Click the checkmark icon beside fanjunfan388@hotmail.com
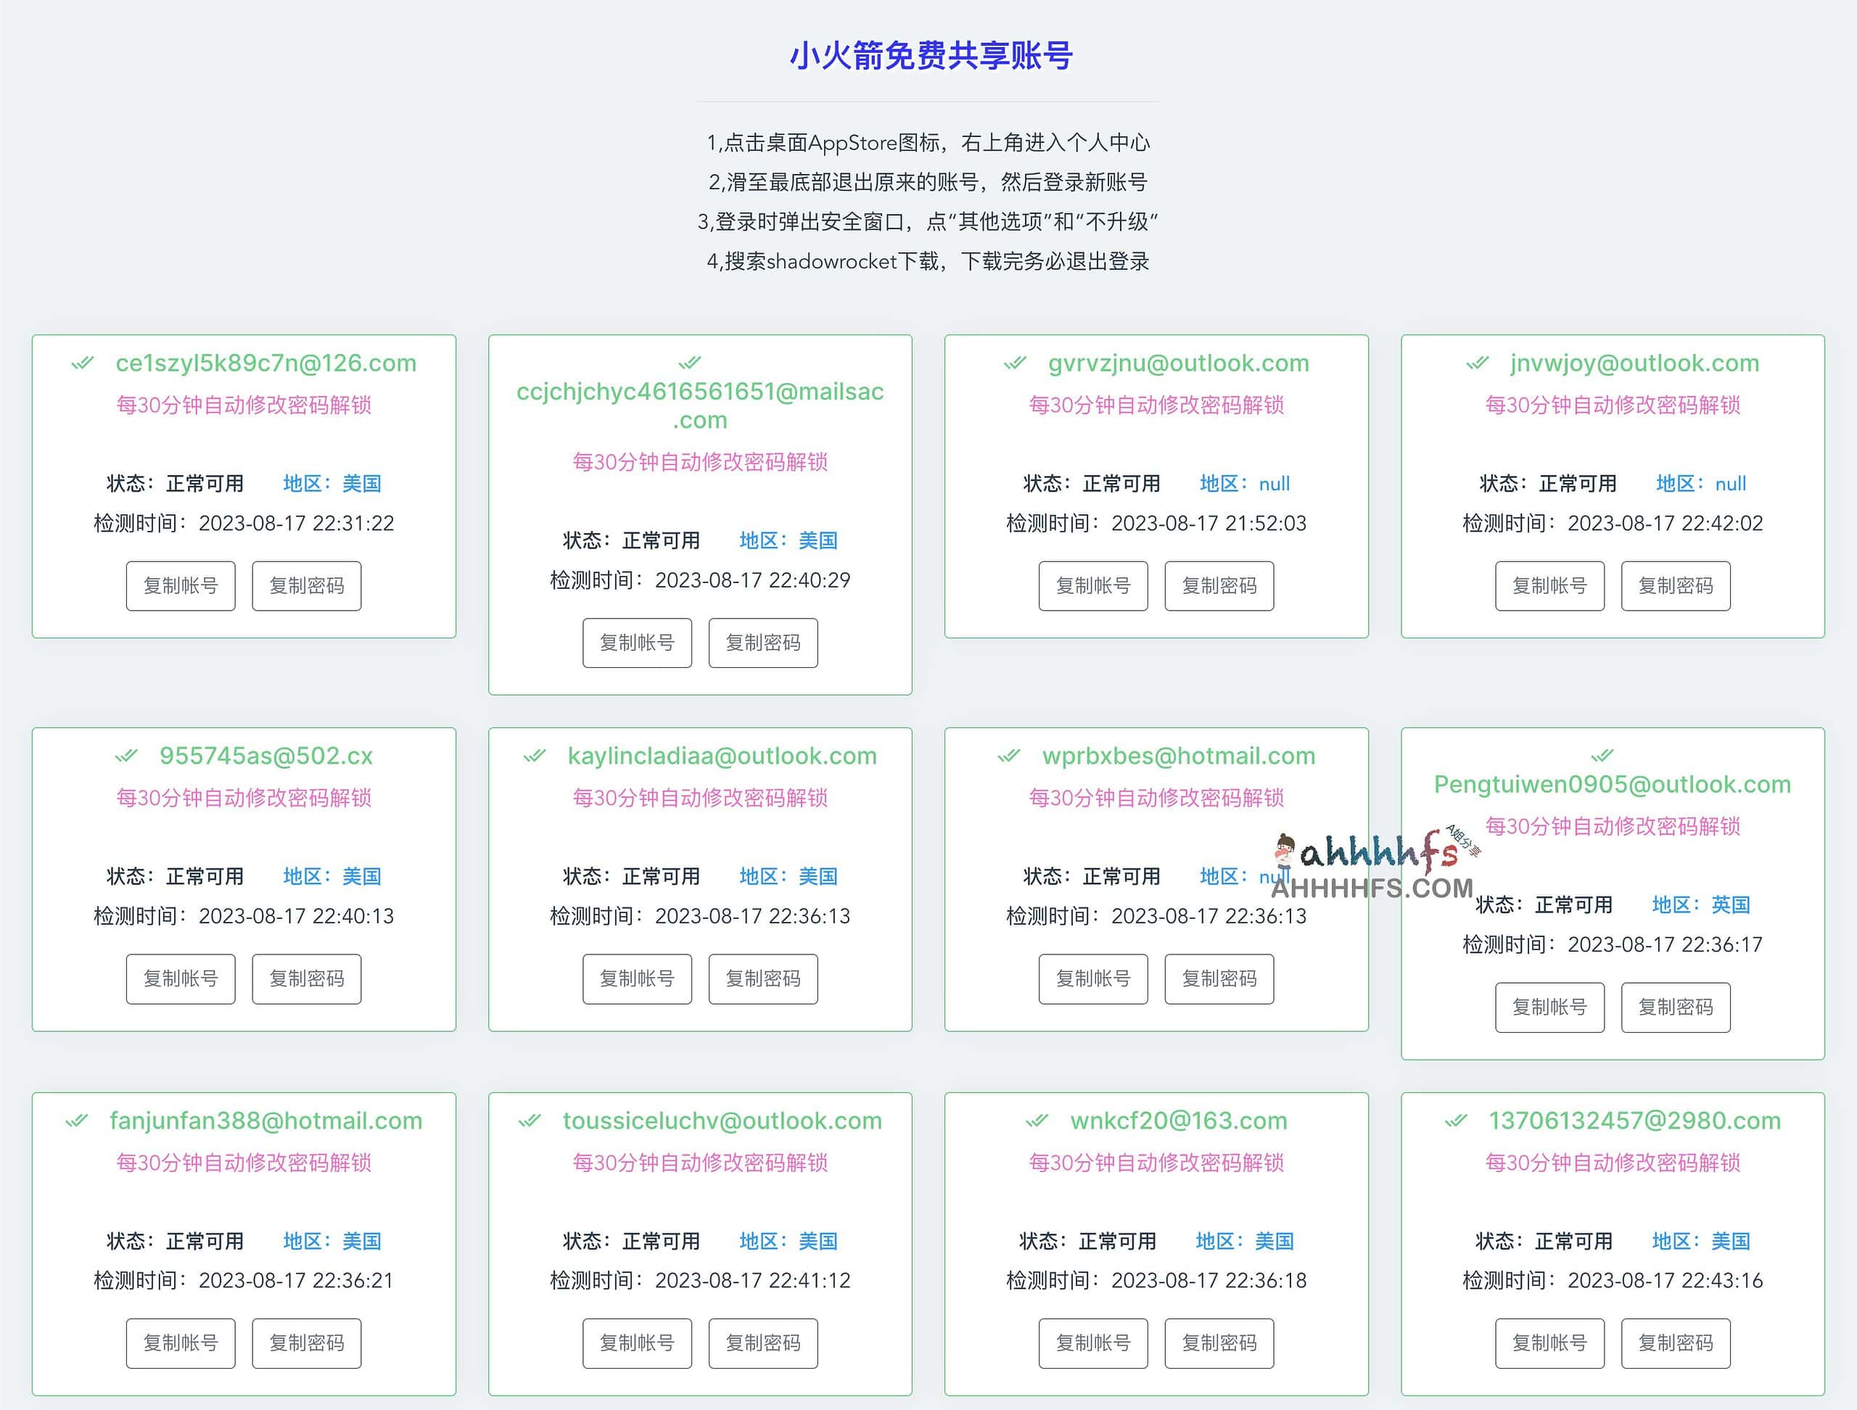This screenshot has width=1857, height=1410. [77, 1121]
